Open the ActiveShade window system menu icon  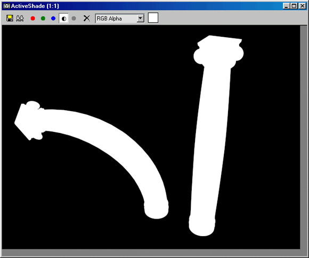(x=6, y=6)
